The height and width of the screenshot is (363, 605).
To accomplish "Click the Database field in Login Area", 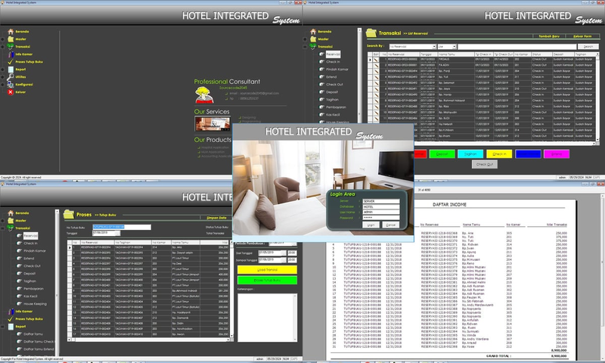I will coord(381,206).
